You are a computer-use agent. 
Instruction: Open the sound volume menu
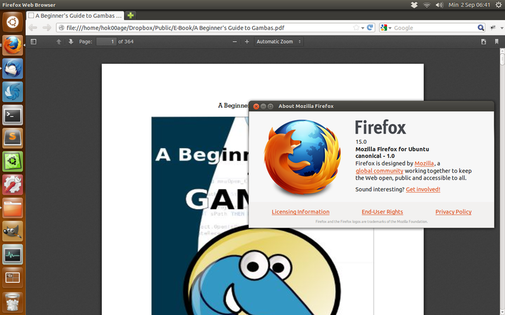[439, 5]
